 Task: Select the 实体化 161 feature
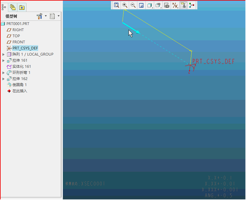coord(22,67)
